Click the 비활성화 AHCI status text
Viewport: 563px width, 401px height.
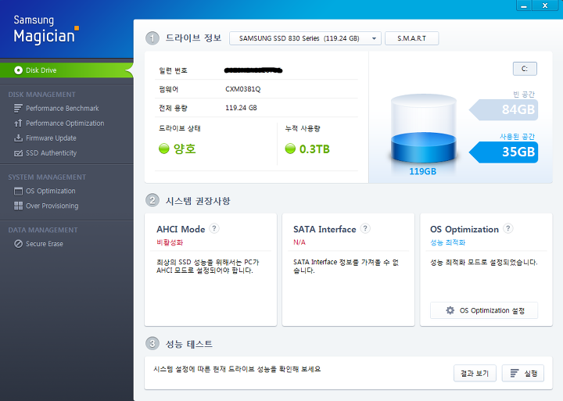click(x=170, y=242)
